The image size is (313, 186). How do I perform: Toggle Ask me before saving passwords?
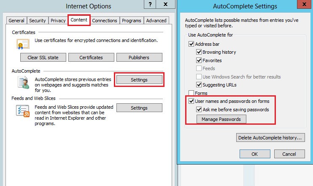click(x=199, y=110)
